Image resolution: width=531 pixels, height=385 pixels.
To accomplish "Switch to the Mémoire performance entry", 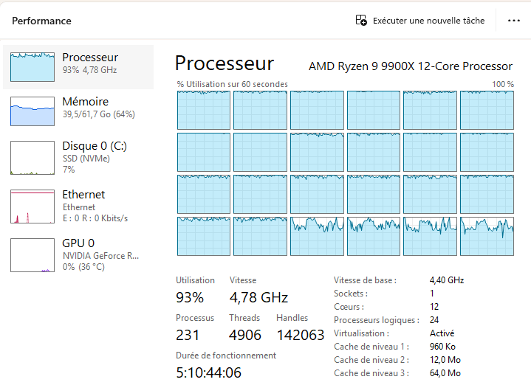I will [x=86, y=102].
